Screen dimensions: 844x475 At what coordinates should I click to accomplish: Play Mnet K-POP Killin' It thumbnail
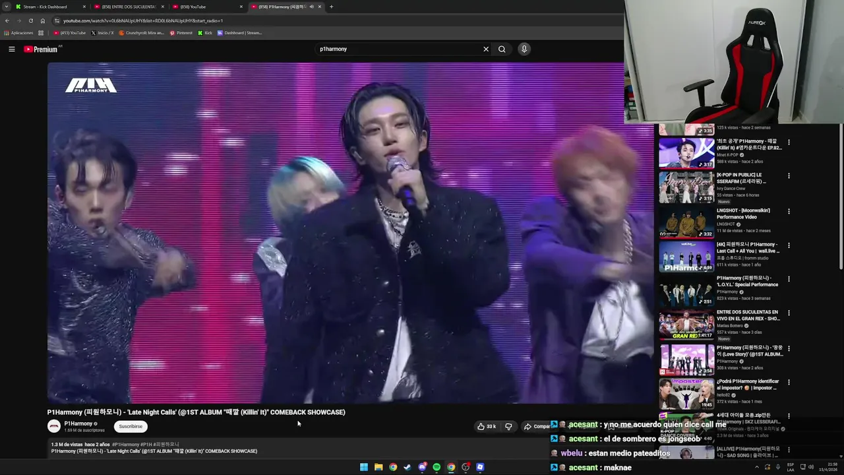click(686, 153)
